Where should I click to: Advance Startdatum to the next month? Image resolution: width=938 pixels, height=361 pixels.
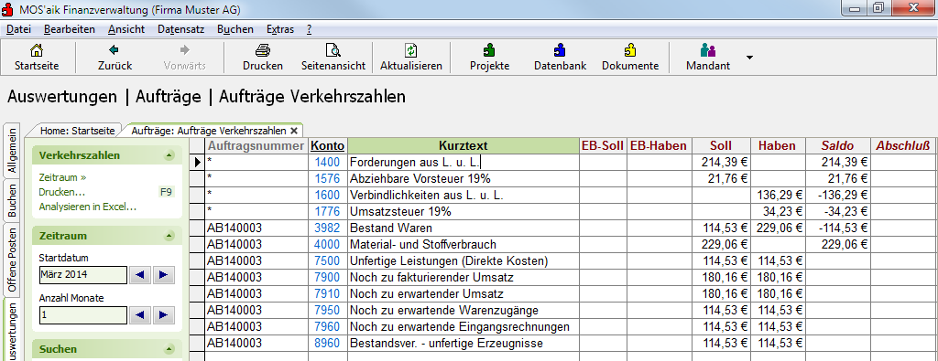163,275
